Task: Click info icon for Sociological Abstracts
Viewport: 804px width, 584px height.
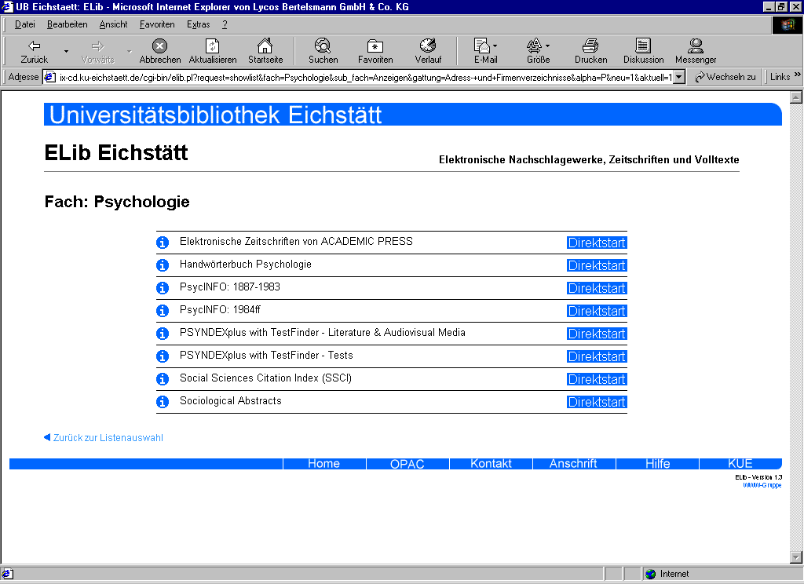Action: (163, 401)
